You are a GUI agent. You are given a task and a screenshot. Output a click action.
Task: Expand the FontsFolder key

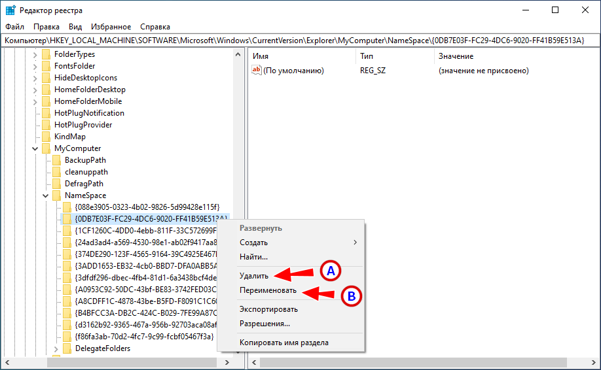(35, 67)
